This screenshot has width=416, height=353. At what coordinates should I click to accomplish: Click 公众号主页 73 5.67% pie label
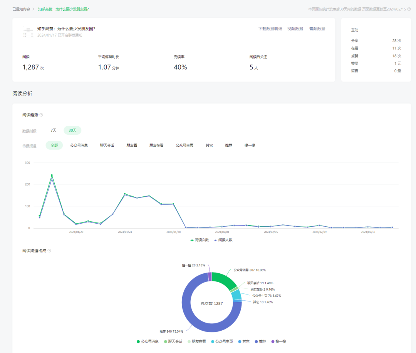click(267, 296)
